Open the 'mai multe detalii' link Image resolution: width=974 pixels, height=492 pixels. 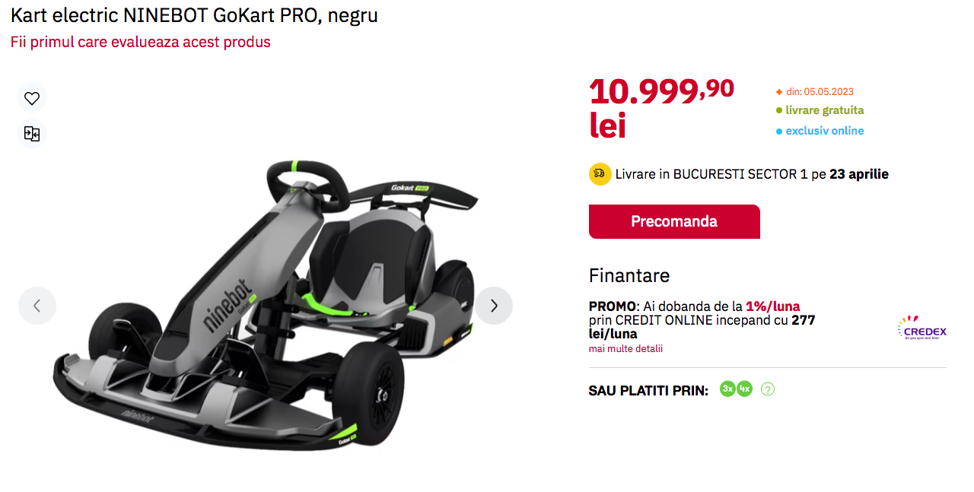coord(625,348)
